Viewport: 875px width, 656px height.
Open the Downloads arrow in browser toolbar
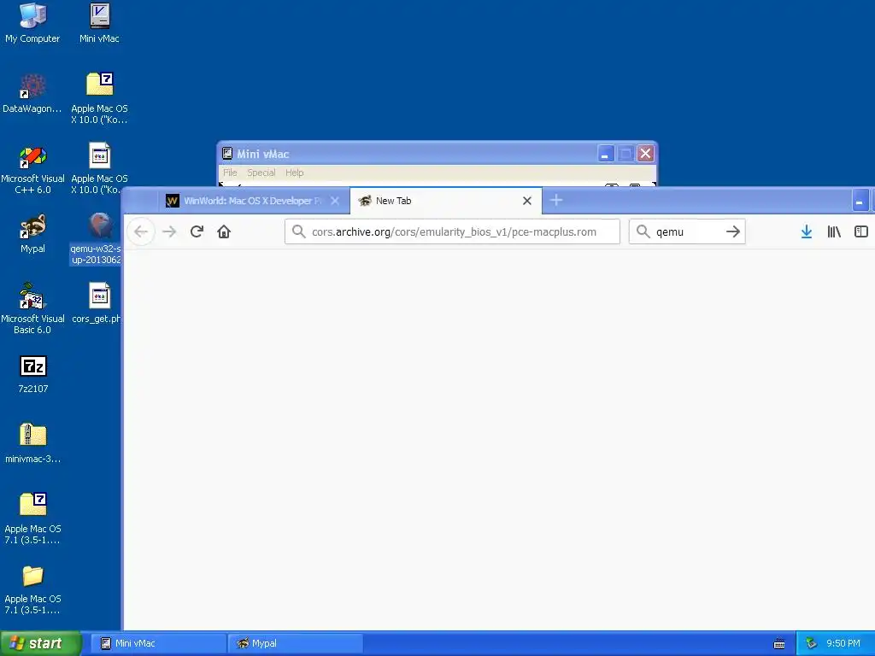807,231
